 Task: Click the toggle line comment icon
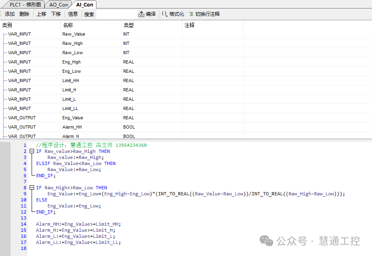pyautogui.click(x=191, y=14)
